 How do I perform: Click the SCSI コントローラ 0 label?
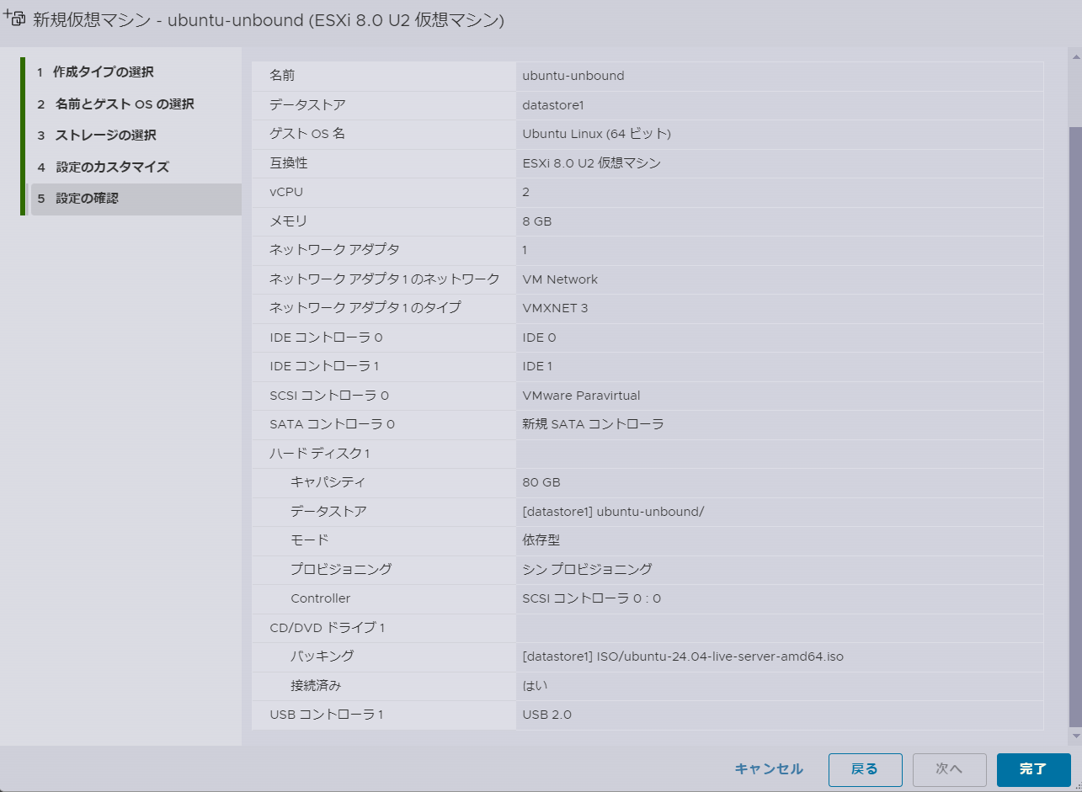[329, 396]
